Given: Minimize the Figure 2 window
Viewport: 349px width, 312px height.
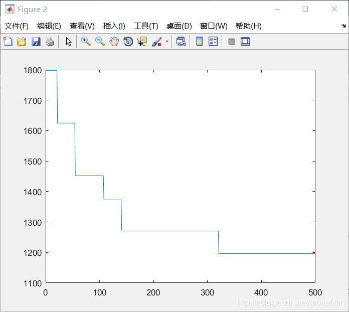Looking at the screenshot, I should (x=277, y=9).
